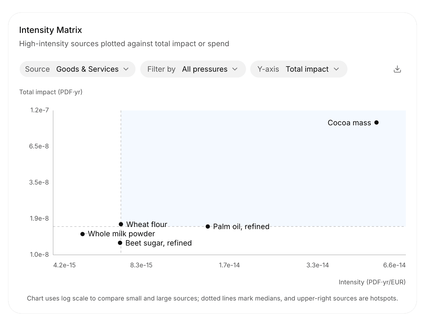This screenshot has width=425, height=326.
Task: Click the Wheat flour label
Action: pos(147,224)
